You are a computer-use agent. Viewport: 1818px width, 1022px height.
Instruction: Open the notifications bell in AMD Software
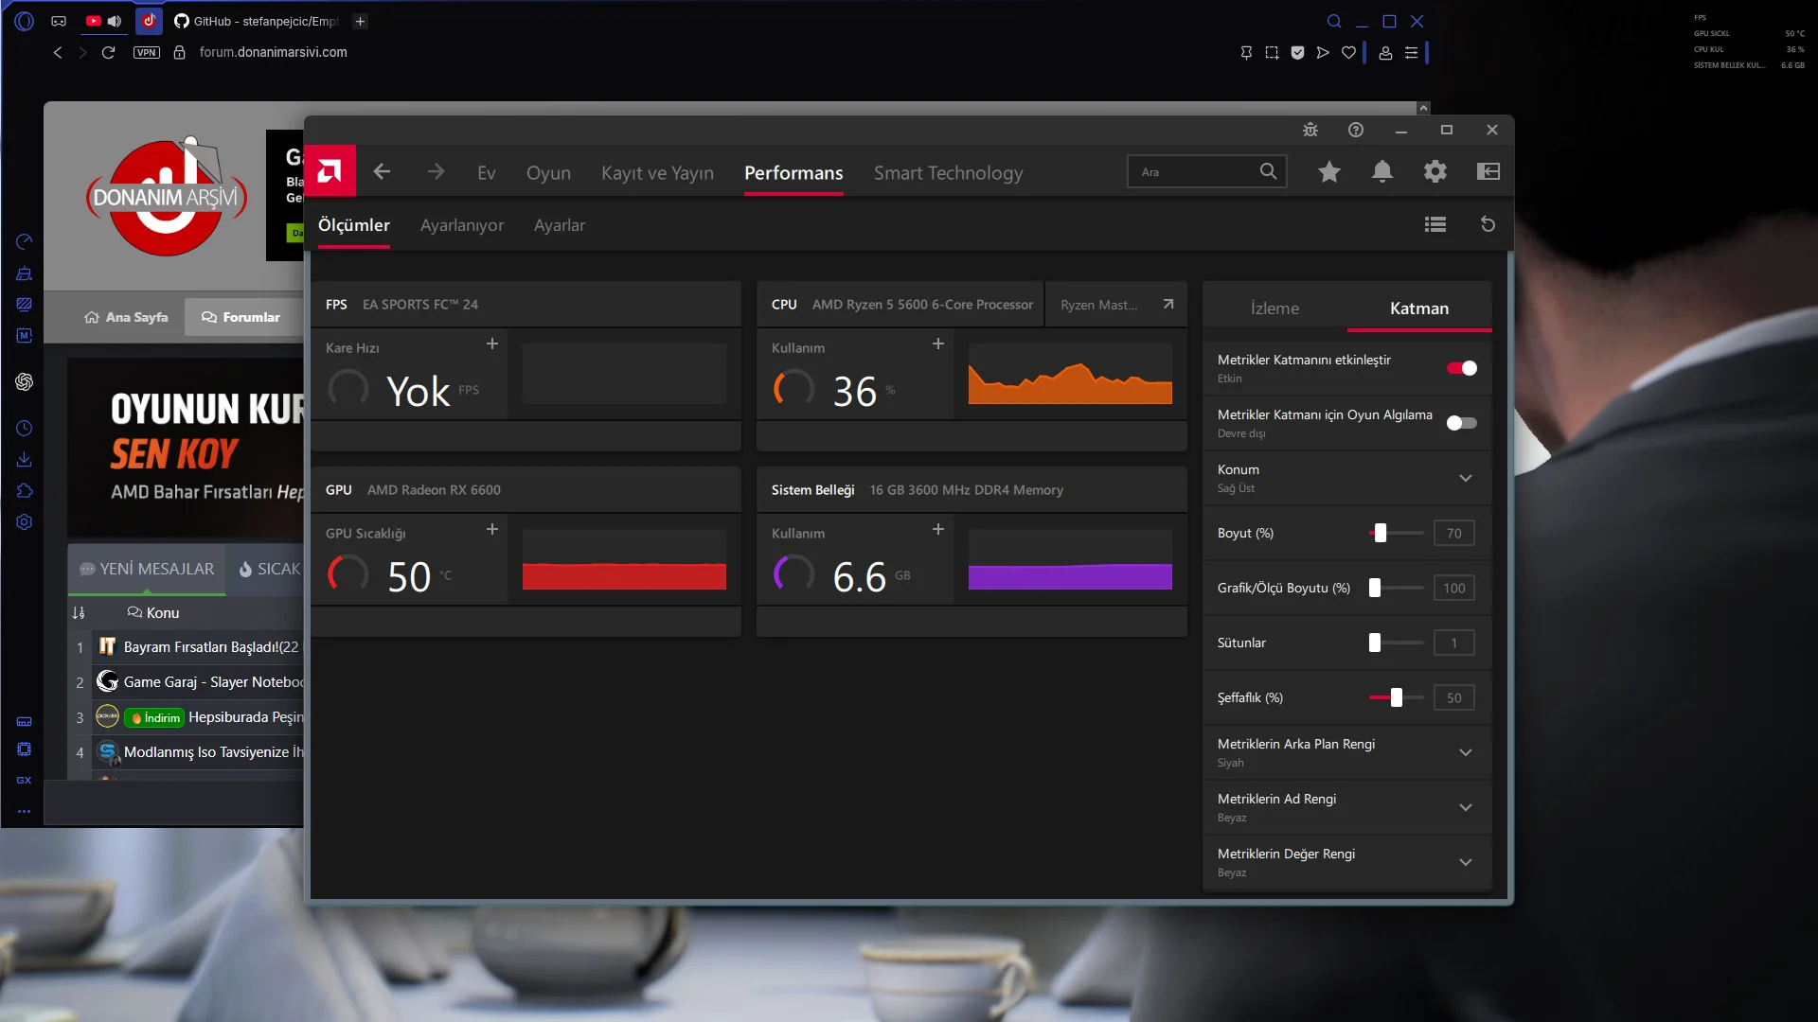coord(1382,171)
